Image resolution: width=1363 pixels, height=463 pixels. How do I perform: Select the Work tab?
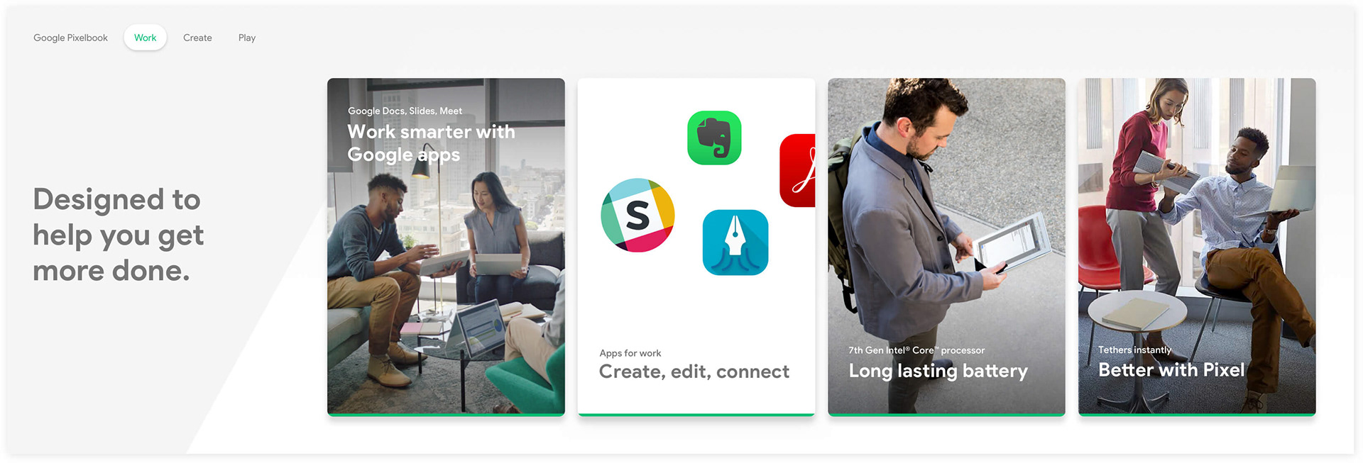[x=145, y=38]
